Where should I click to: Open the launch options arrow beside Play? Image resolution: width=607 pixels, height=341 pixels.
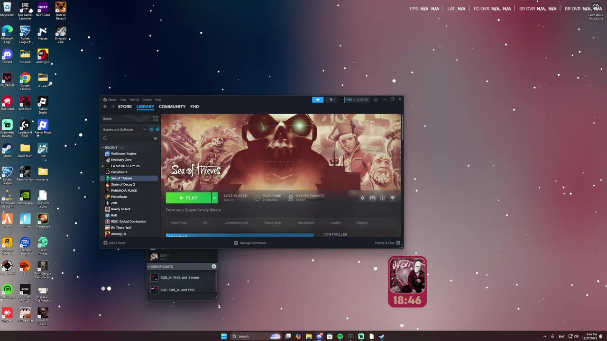pyautogui.click(x=214, y=198)
